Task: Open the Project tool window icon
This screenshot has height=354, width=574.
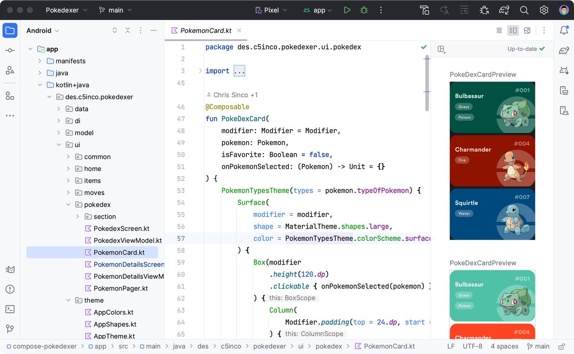Action: (x=10, y=31)
